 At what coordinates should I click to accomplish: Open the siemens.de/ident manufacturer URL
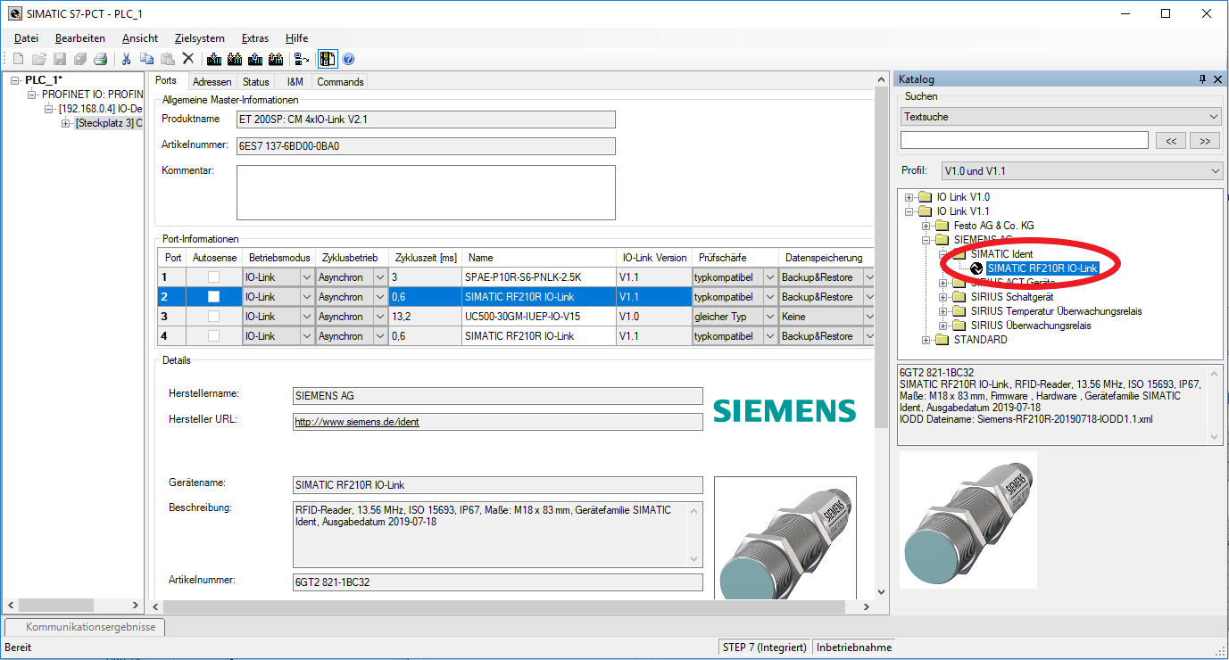click(x=356, y=422)
